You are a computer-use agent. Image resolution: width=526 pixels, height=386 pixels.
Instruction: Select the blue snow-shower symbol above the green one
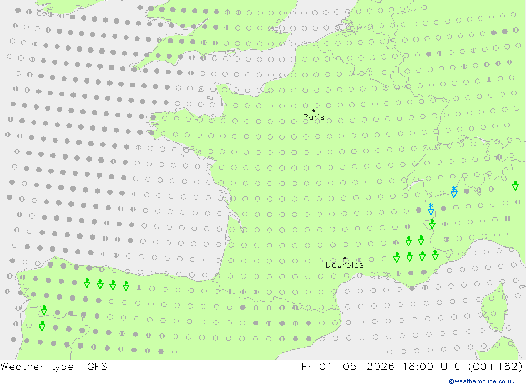tap(431, 209)
